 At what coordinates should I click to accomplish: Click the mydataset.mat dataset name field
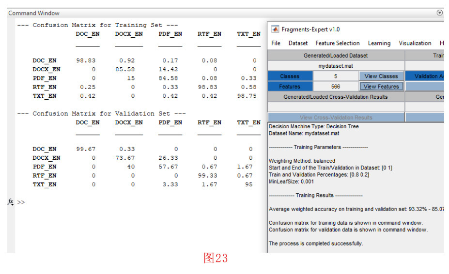336,65
